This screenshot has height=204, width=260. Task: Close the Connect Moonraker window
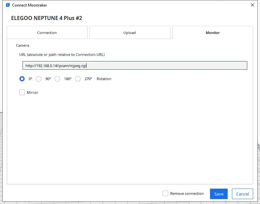(252, 5)
